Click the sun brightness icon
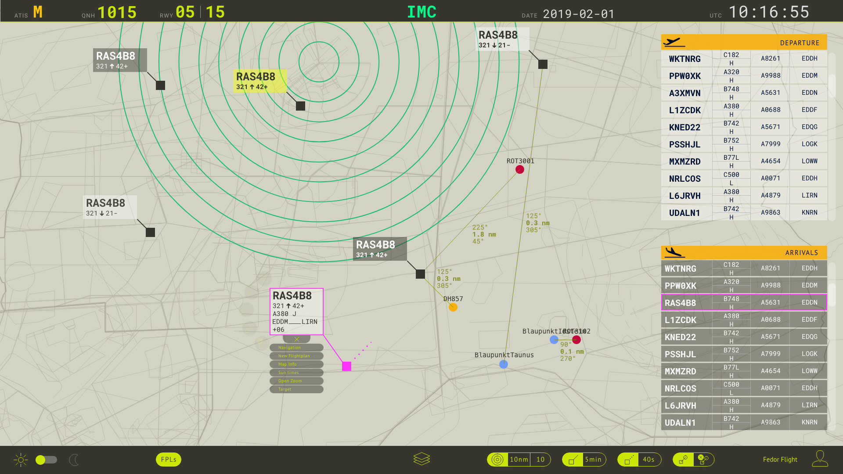 21,460
